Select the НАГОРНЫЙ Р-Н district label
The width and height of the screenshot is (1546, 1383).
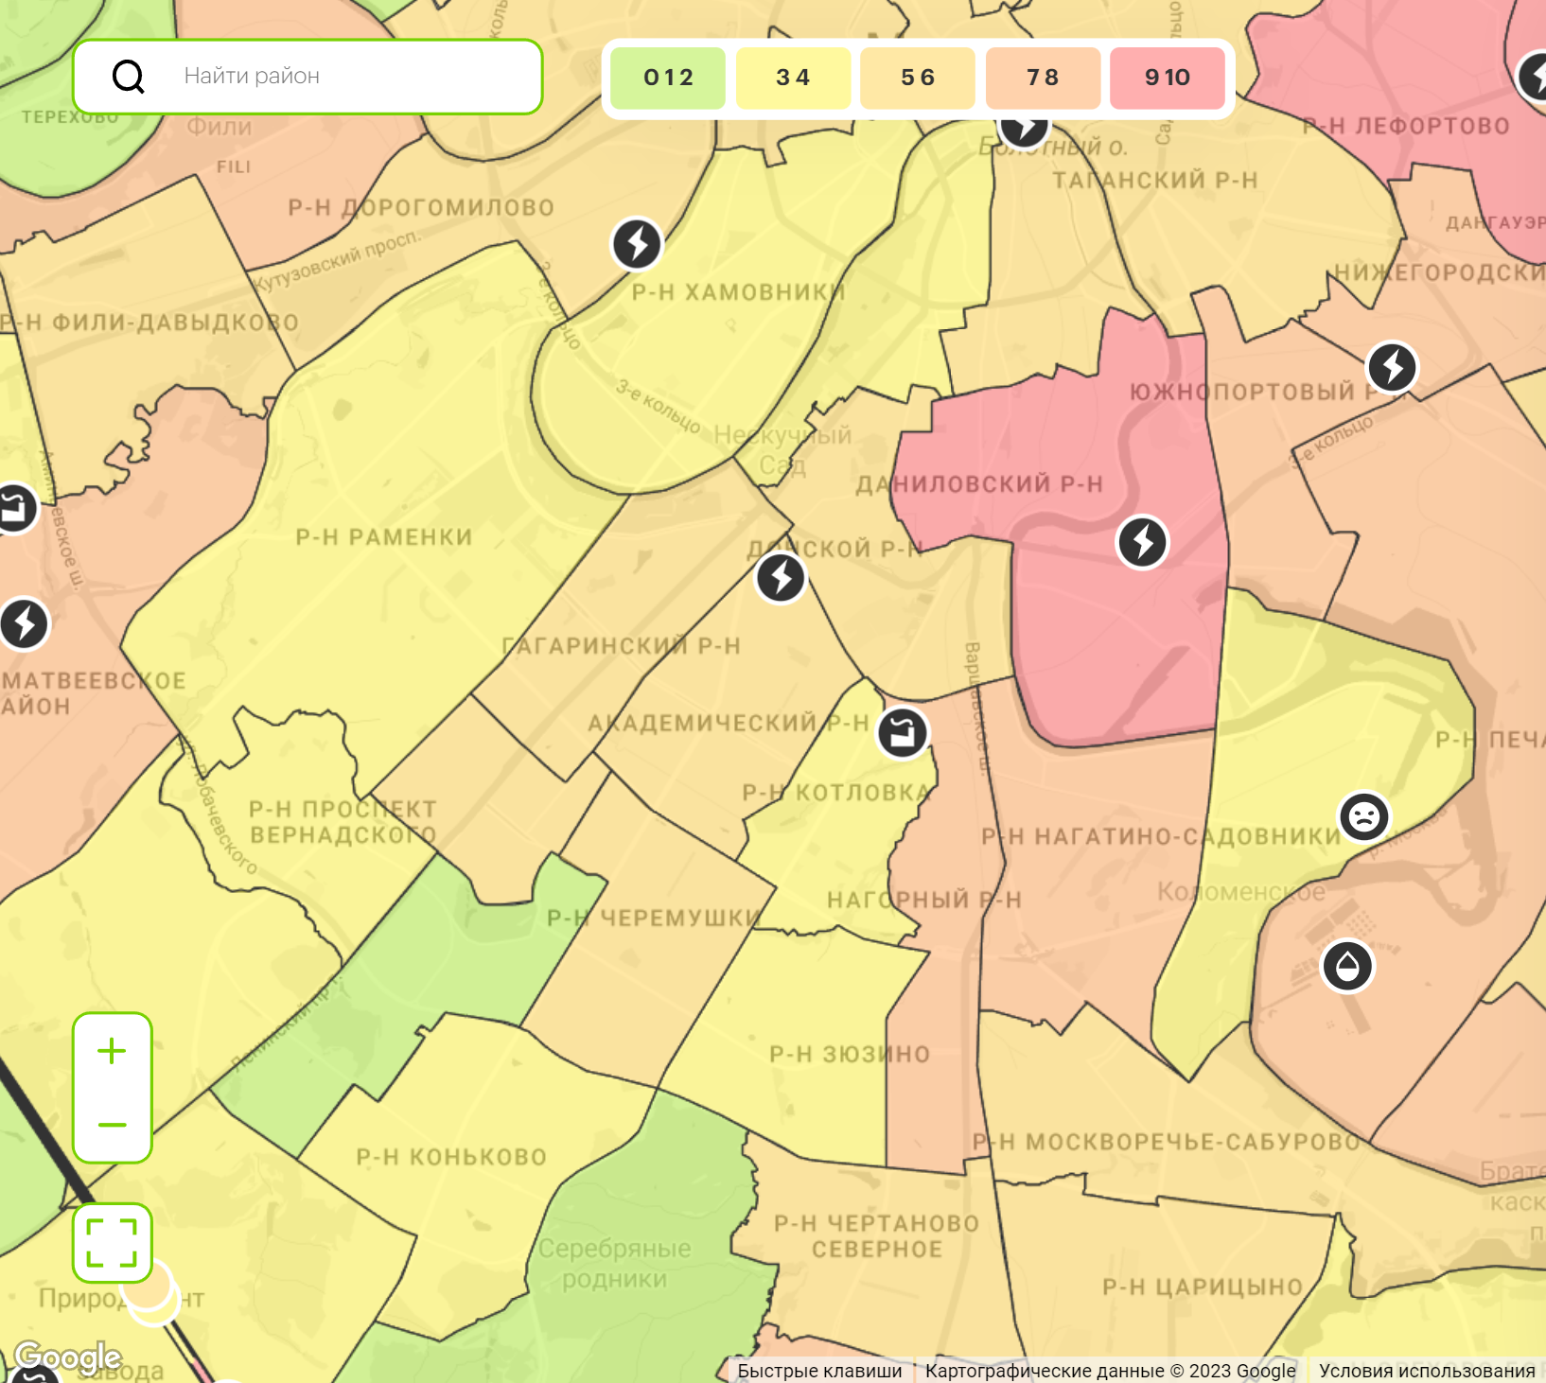(924, 900)
